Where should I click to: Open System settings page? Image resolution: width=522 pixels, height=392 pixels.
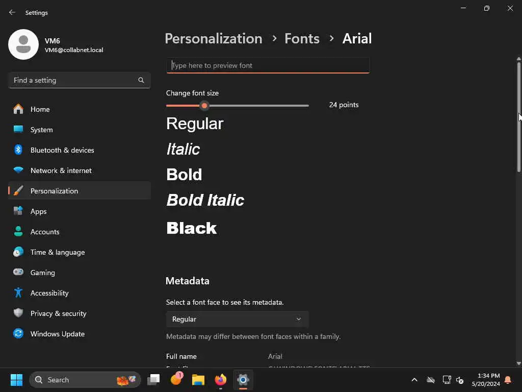pos(79,129)
